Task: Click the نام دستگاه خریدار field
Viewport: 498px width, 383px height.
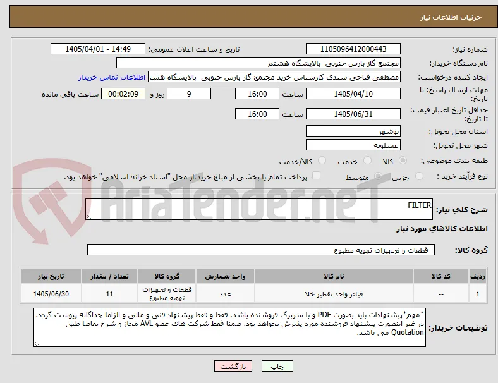Action: [258, 63]
